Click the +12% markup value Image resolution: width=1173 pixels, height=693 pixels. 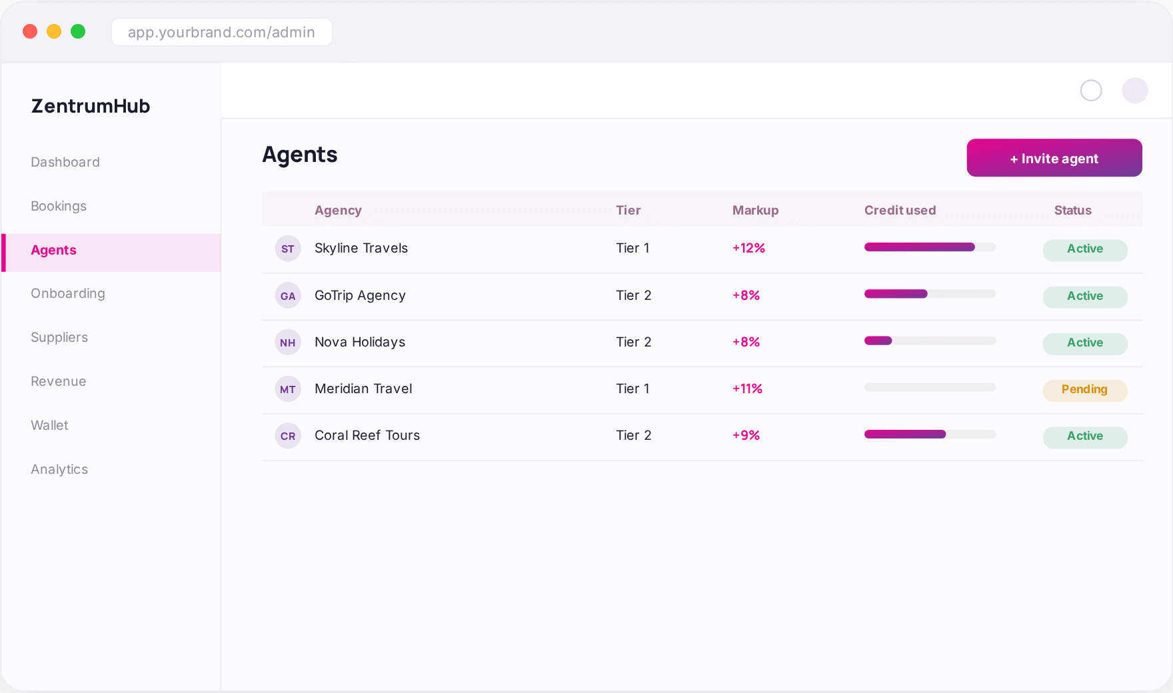pyautogui.click(x=748, y=249)
